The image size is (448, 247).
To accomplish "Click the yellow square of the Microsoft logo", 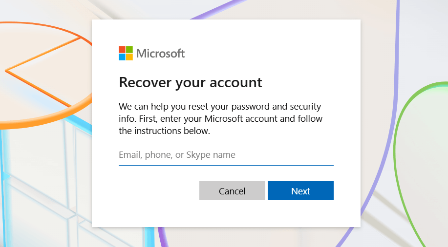I will coord(129,57).
